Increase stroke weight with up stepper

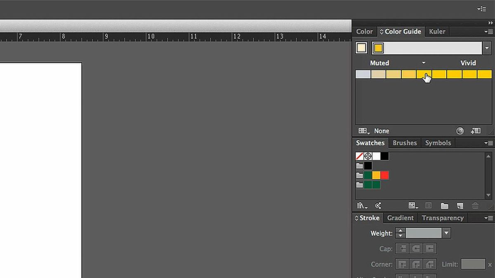tap(400, 231)
